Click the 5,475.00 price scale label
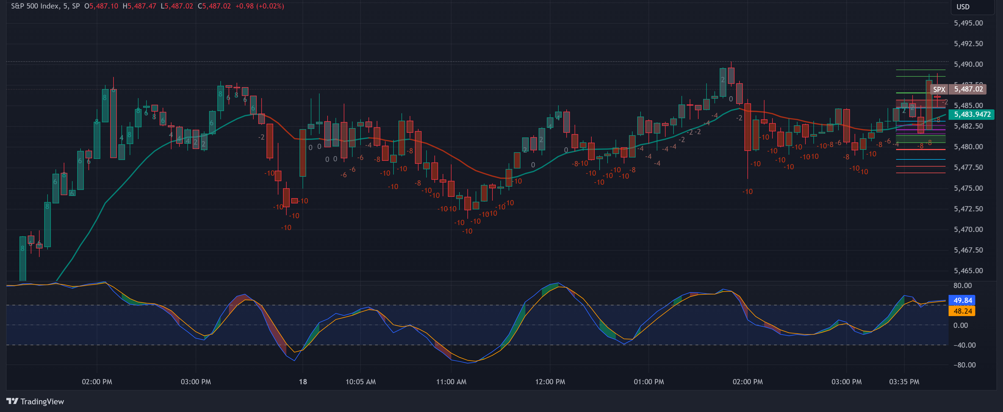Viewport: 1003px width, 412px height. click(x=968, y=188)
